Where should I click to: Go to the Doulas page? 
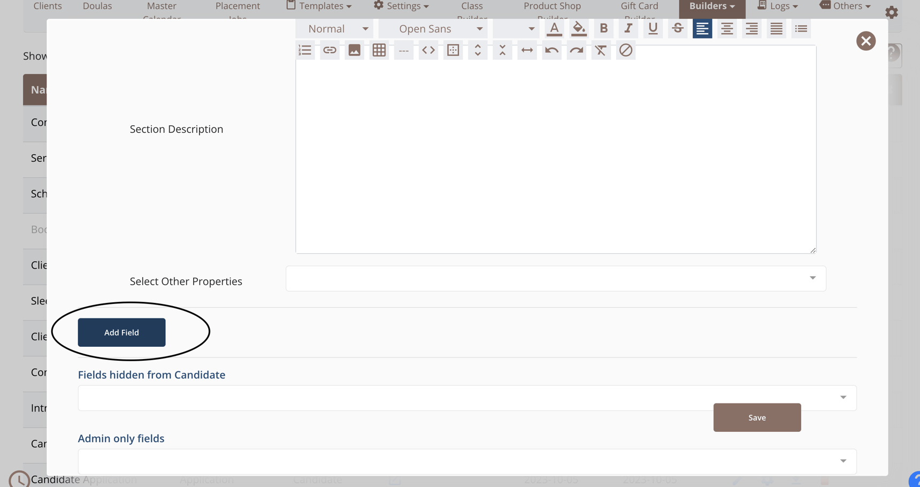(x=97, y=6)
